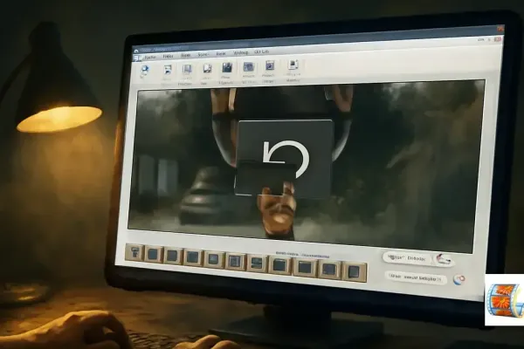Click the second toolbar icon showing a picture
Screen dimensions: 524x349
click(x=168, y=70)
